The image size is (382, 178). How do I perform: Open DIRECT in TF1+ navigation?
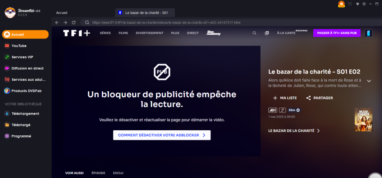point(193,33)
